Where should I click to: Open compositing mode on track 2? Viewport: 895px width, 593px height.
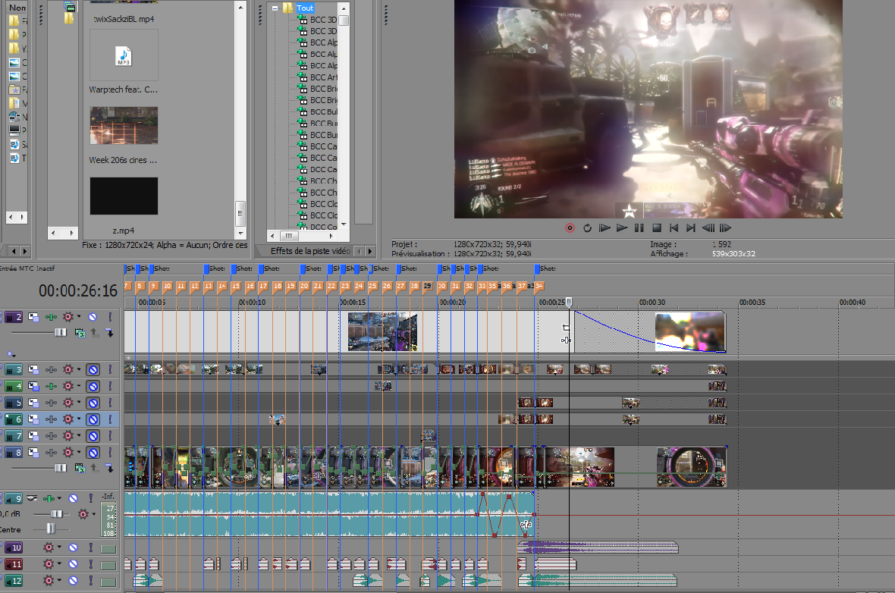coord(80,333)
